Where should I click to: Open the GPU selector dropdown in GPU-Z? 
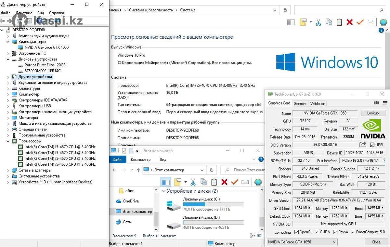coord(302,242)
